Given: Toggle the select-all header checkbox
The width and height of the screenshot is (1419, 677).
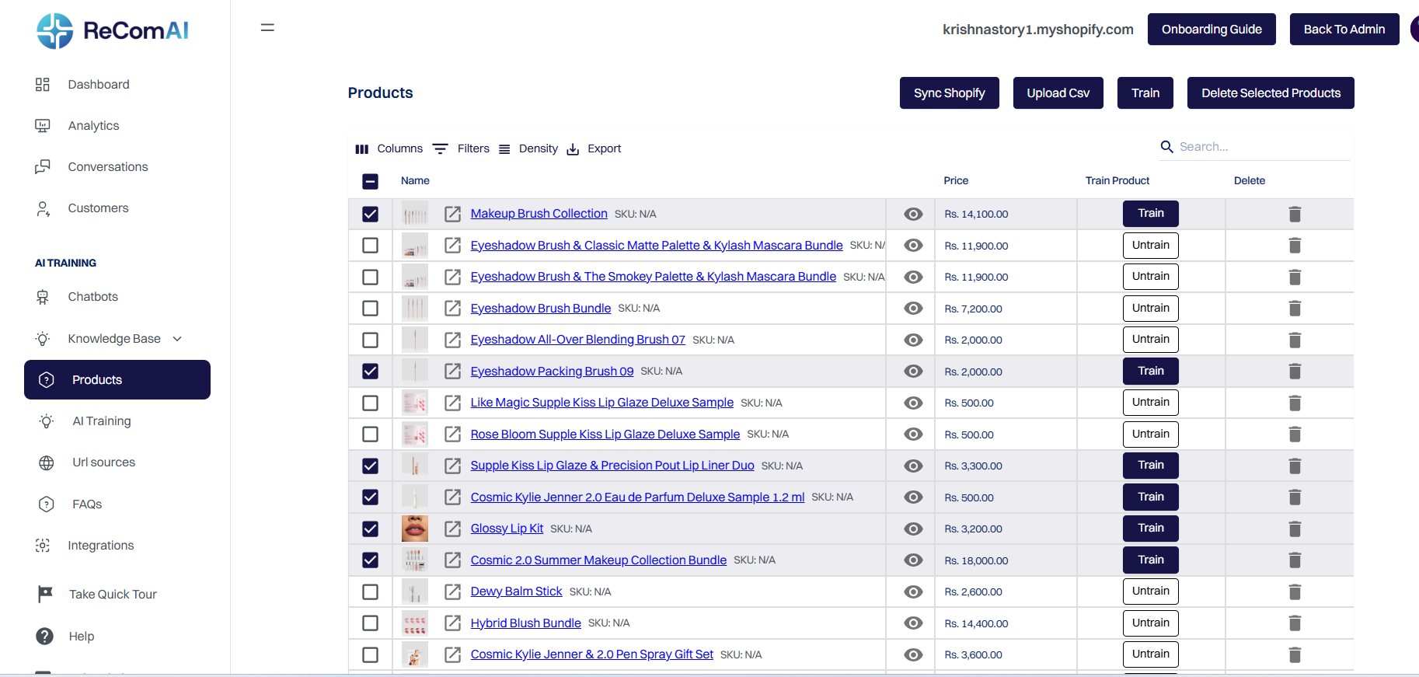Looking at the screenshot, I should (371, 181).
